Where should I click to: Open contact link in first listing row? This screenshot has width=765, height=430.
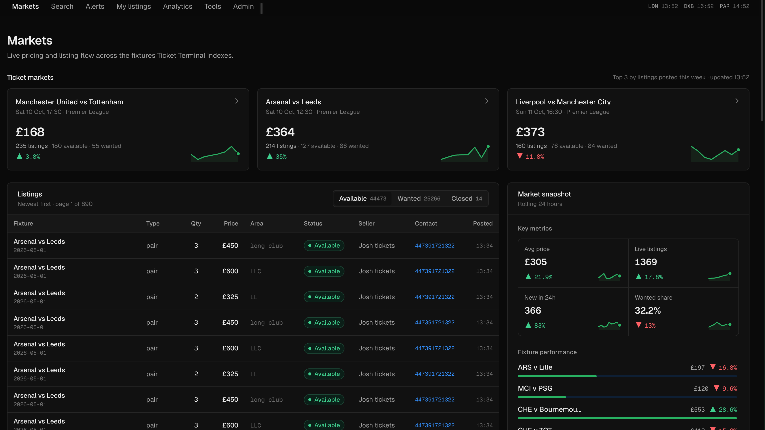coord(434,246)
